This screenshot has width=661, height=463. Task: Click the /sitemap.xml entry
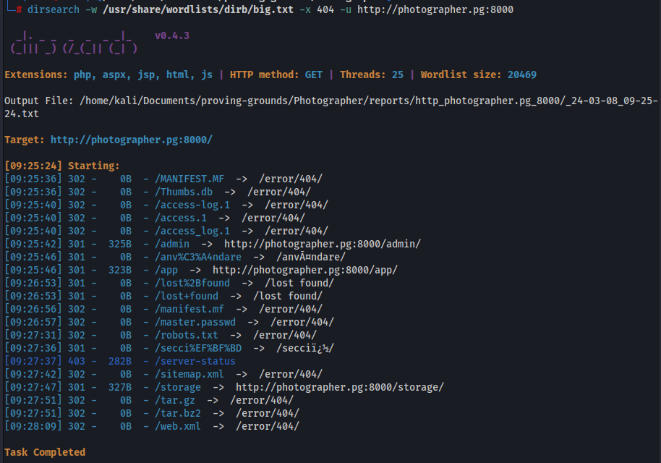click(189, 374)
